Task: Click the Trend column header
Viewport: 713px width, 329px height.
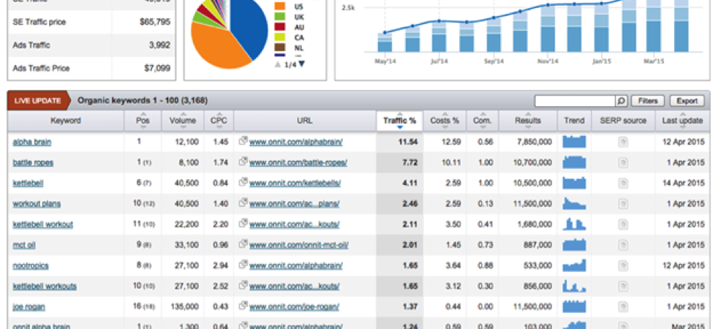Action: click(x=574, y=121)
